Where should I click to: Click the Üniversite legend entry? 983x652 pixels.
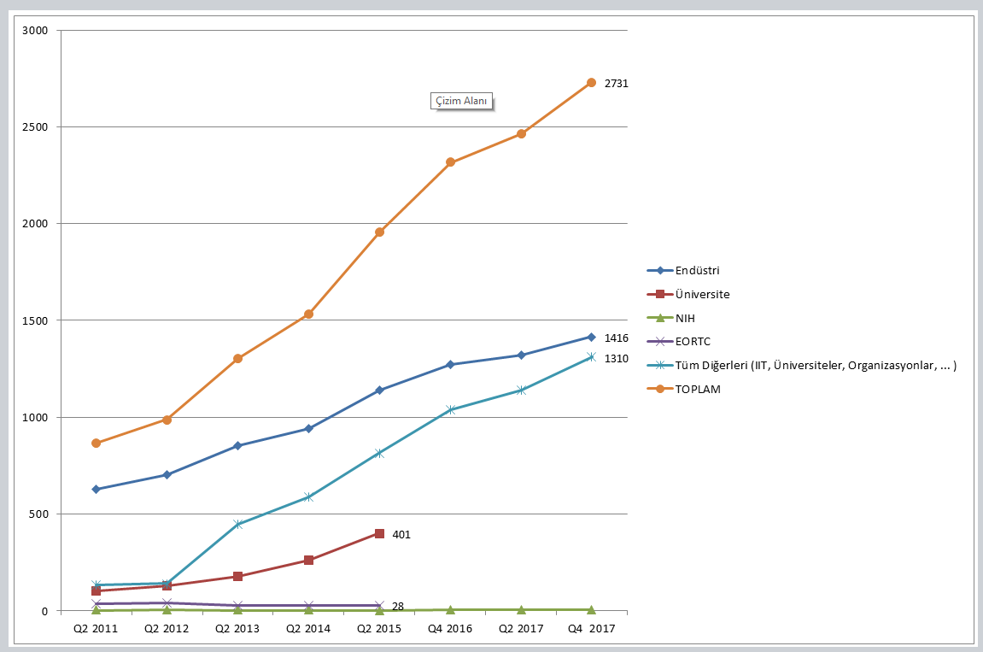pyautogui.click(x=702, y=295)
